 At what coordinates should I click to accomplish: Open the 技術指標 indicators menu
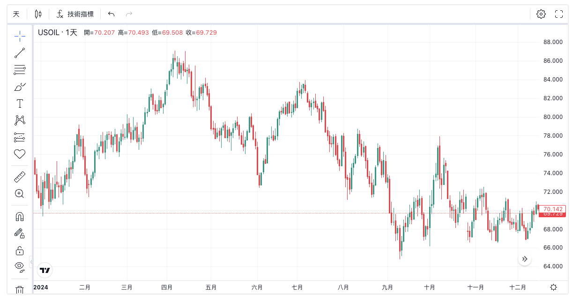[x=75, y=14]
